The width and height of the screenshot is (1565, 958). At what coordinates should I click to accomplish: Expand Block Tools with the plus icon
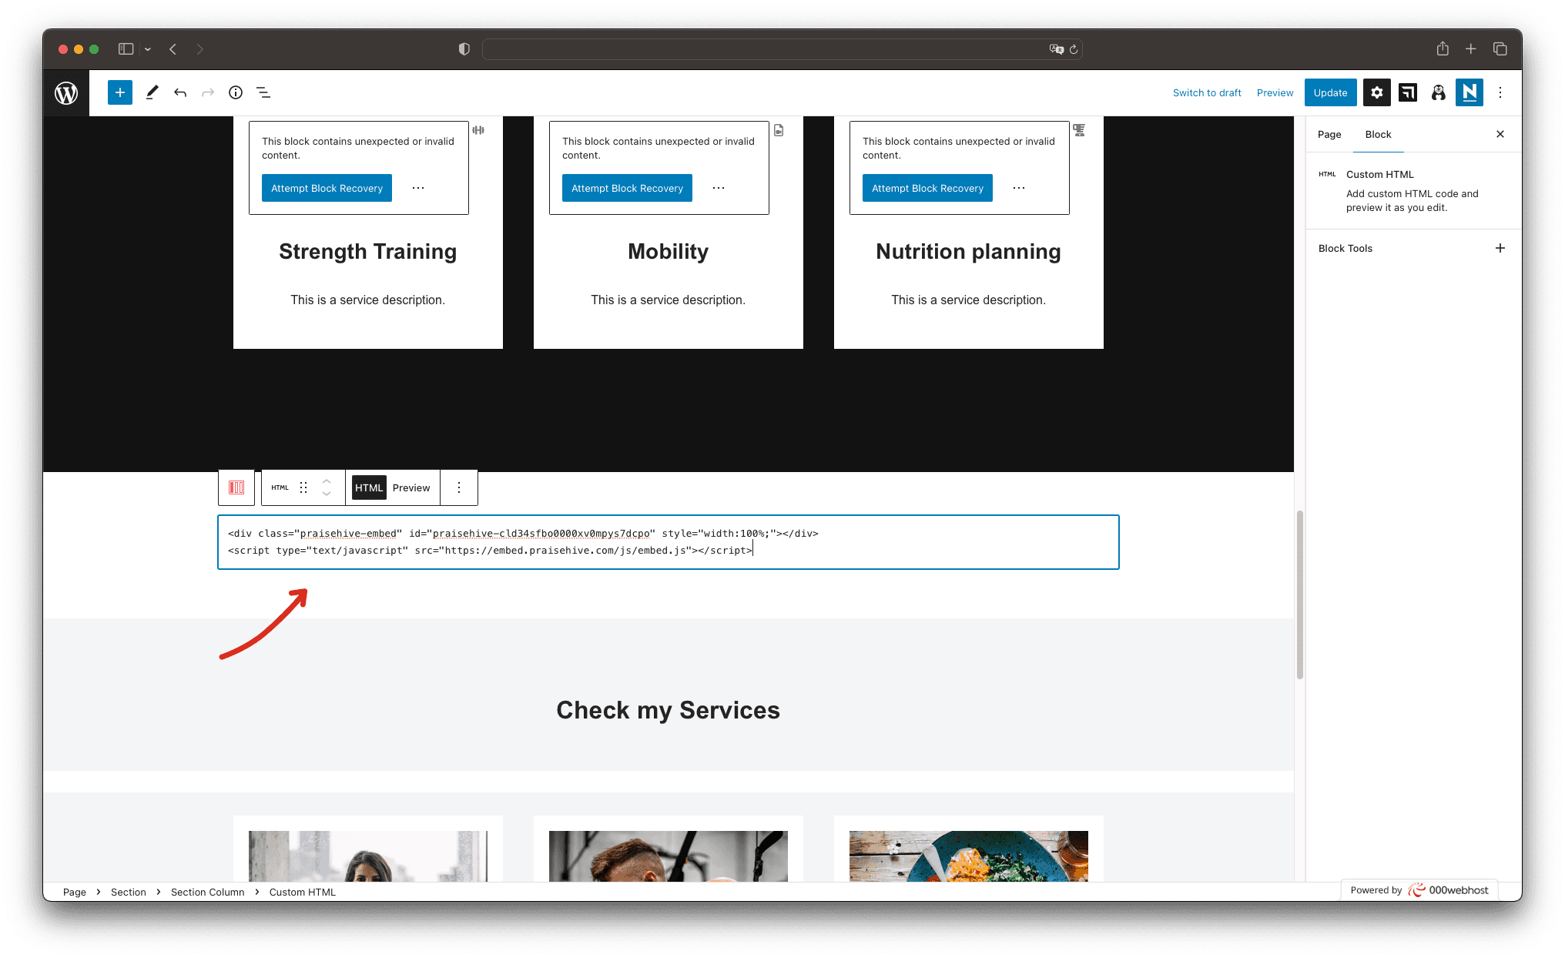tap(1500, 248)
